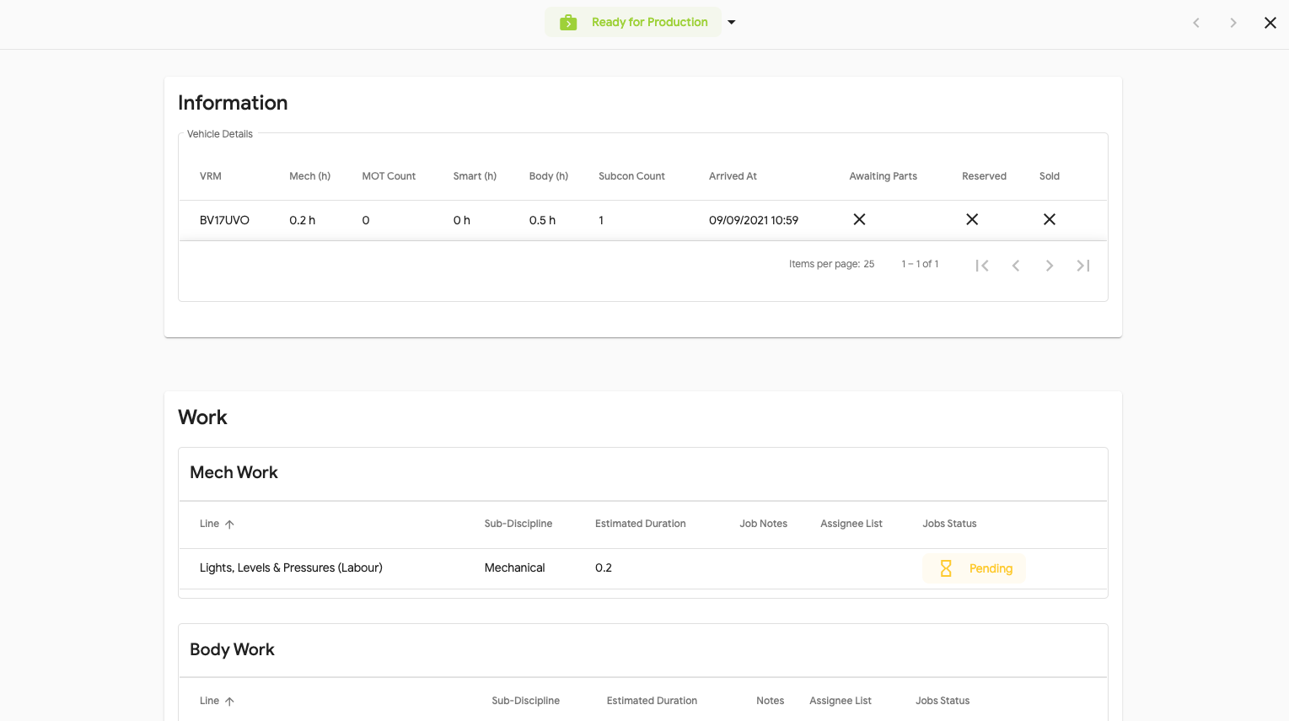Click the Reserved column header
Viewport: 1289px width, 721px height.
coord(984,176)
